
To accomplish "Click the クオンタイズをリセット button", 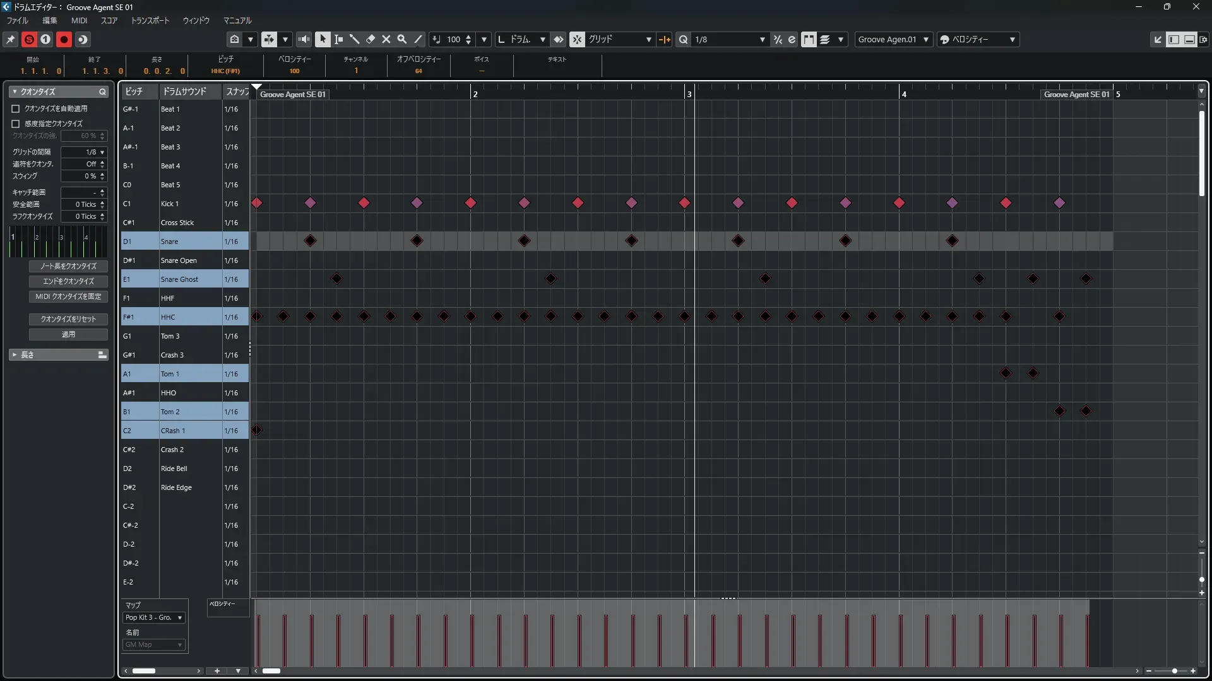I will (68, 319).
